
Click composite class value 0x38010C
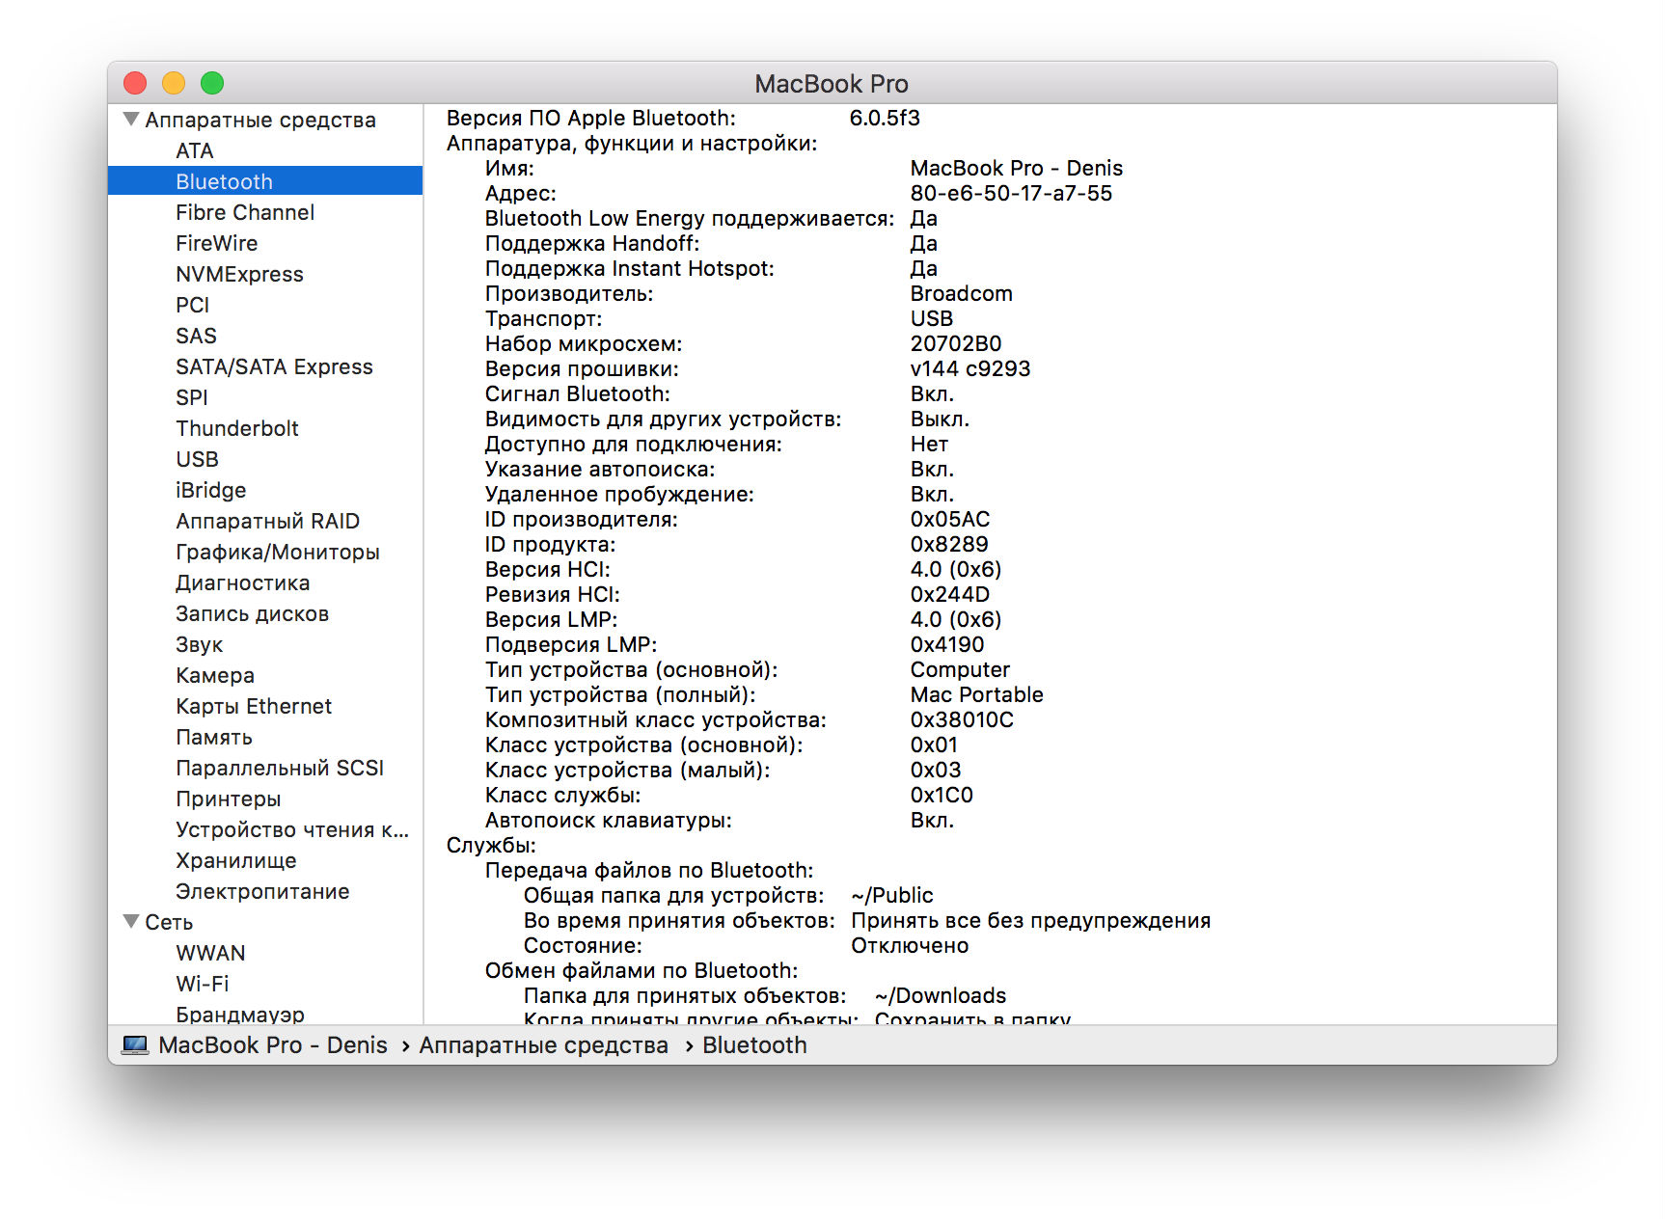tap(962, 719)
